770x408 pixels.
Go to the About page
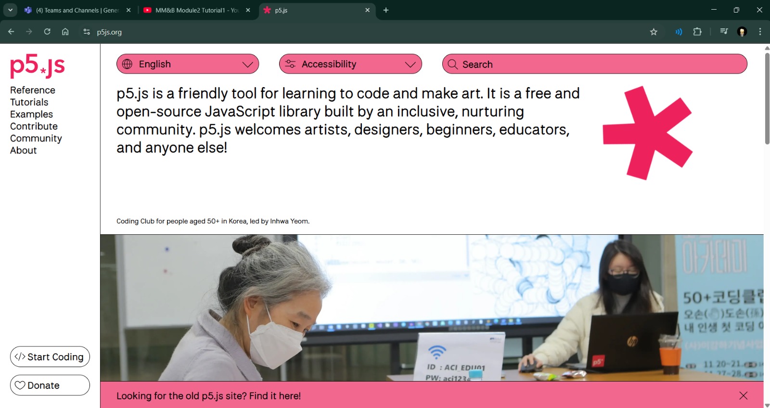click(24, 150)
